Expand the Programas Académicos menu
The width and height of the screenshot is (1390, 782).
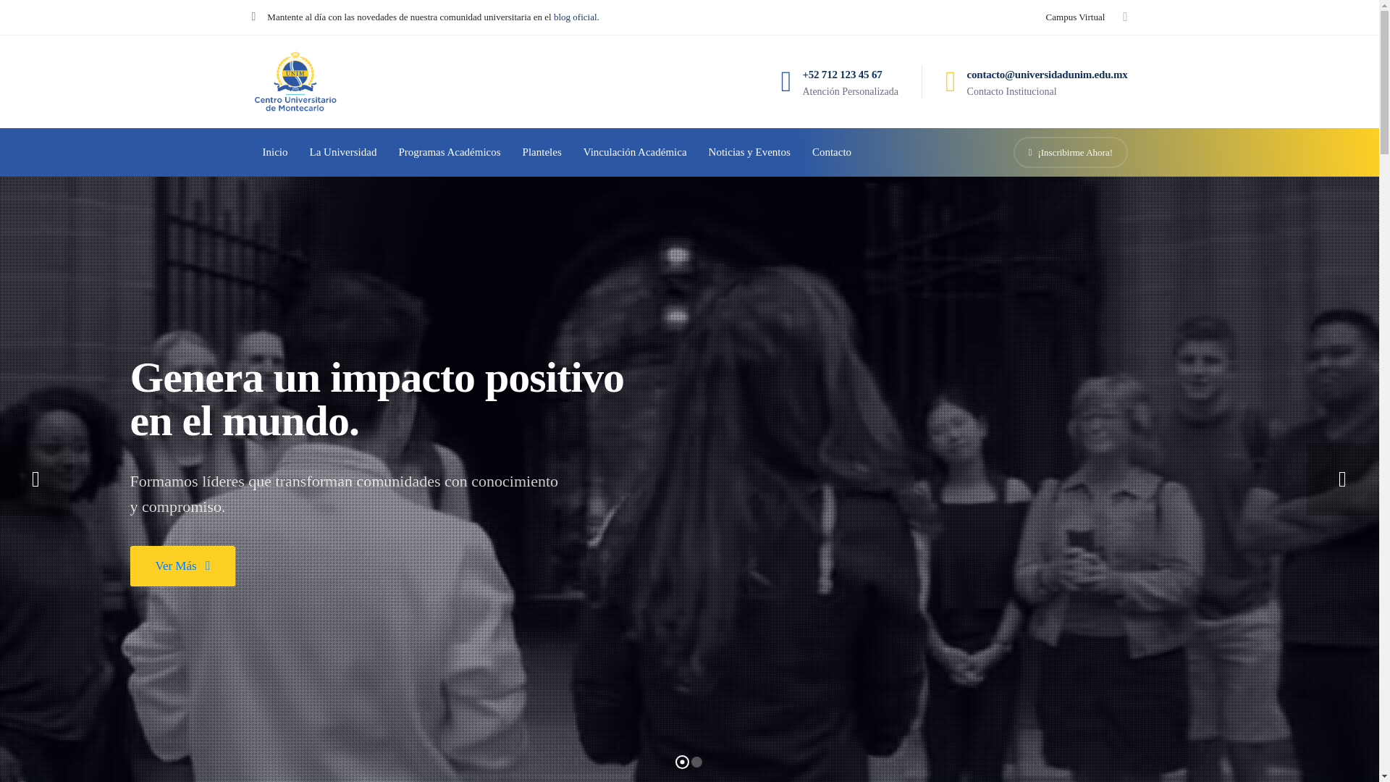pos(449,152)
